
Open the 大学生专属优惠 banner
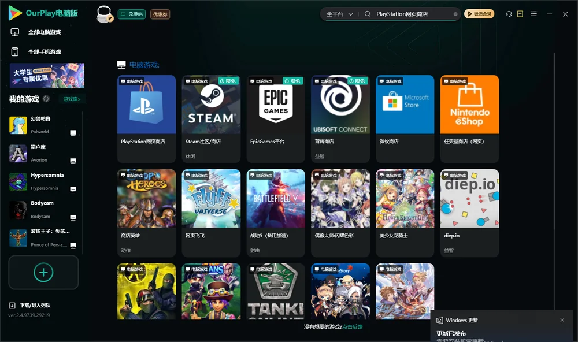[47, 75]
